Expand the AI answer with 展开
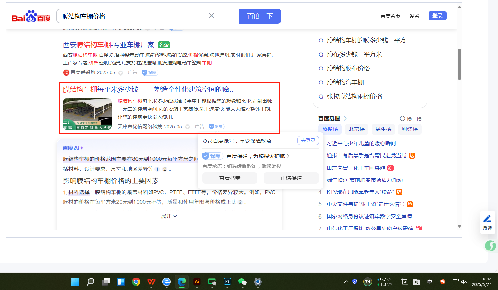 [169, 216]
